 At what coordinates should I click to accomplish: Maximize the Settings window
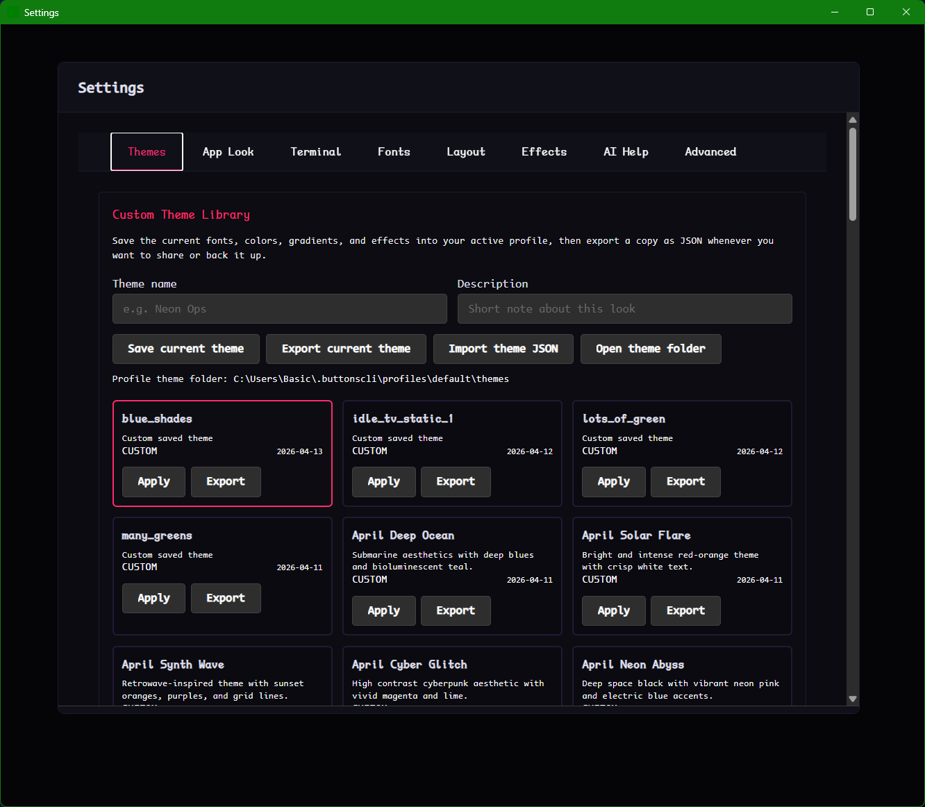click(x=870, y=12)
